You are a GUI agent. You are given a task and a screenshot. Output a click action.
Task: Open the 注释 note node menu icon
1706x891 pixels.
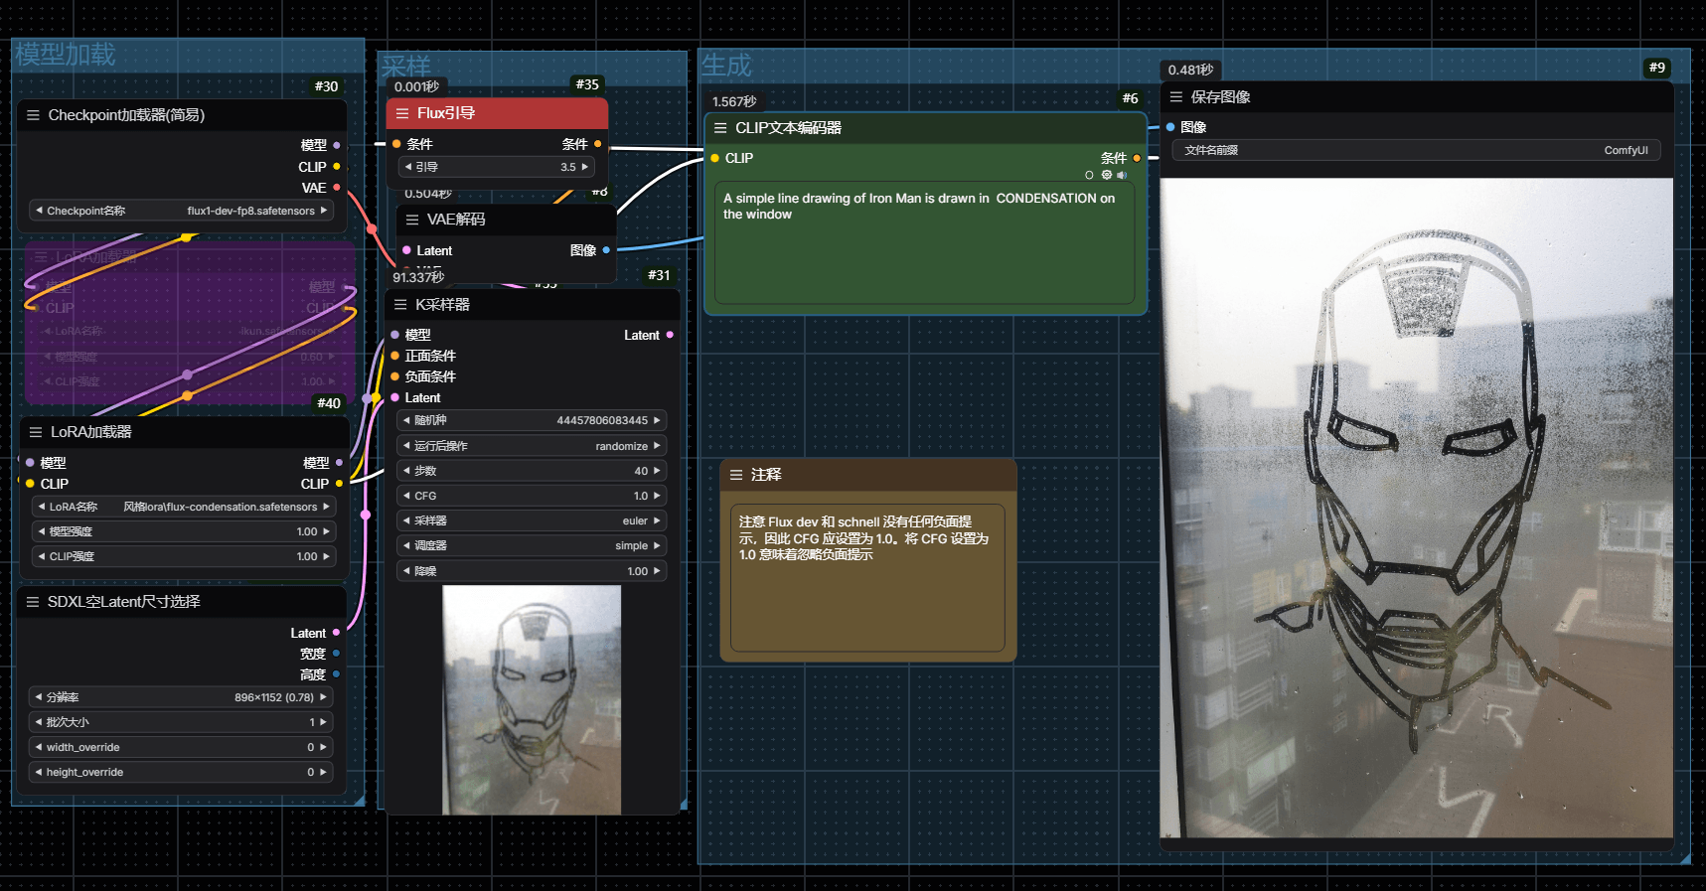coord(736,475)
